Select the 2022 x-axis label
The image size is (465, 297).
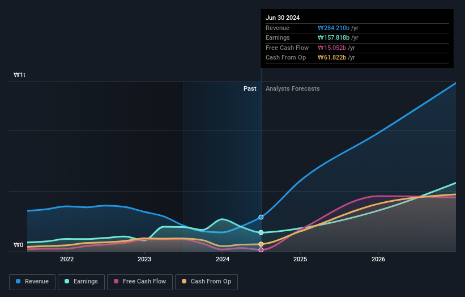tap(67, 259)
